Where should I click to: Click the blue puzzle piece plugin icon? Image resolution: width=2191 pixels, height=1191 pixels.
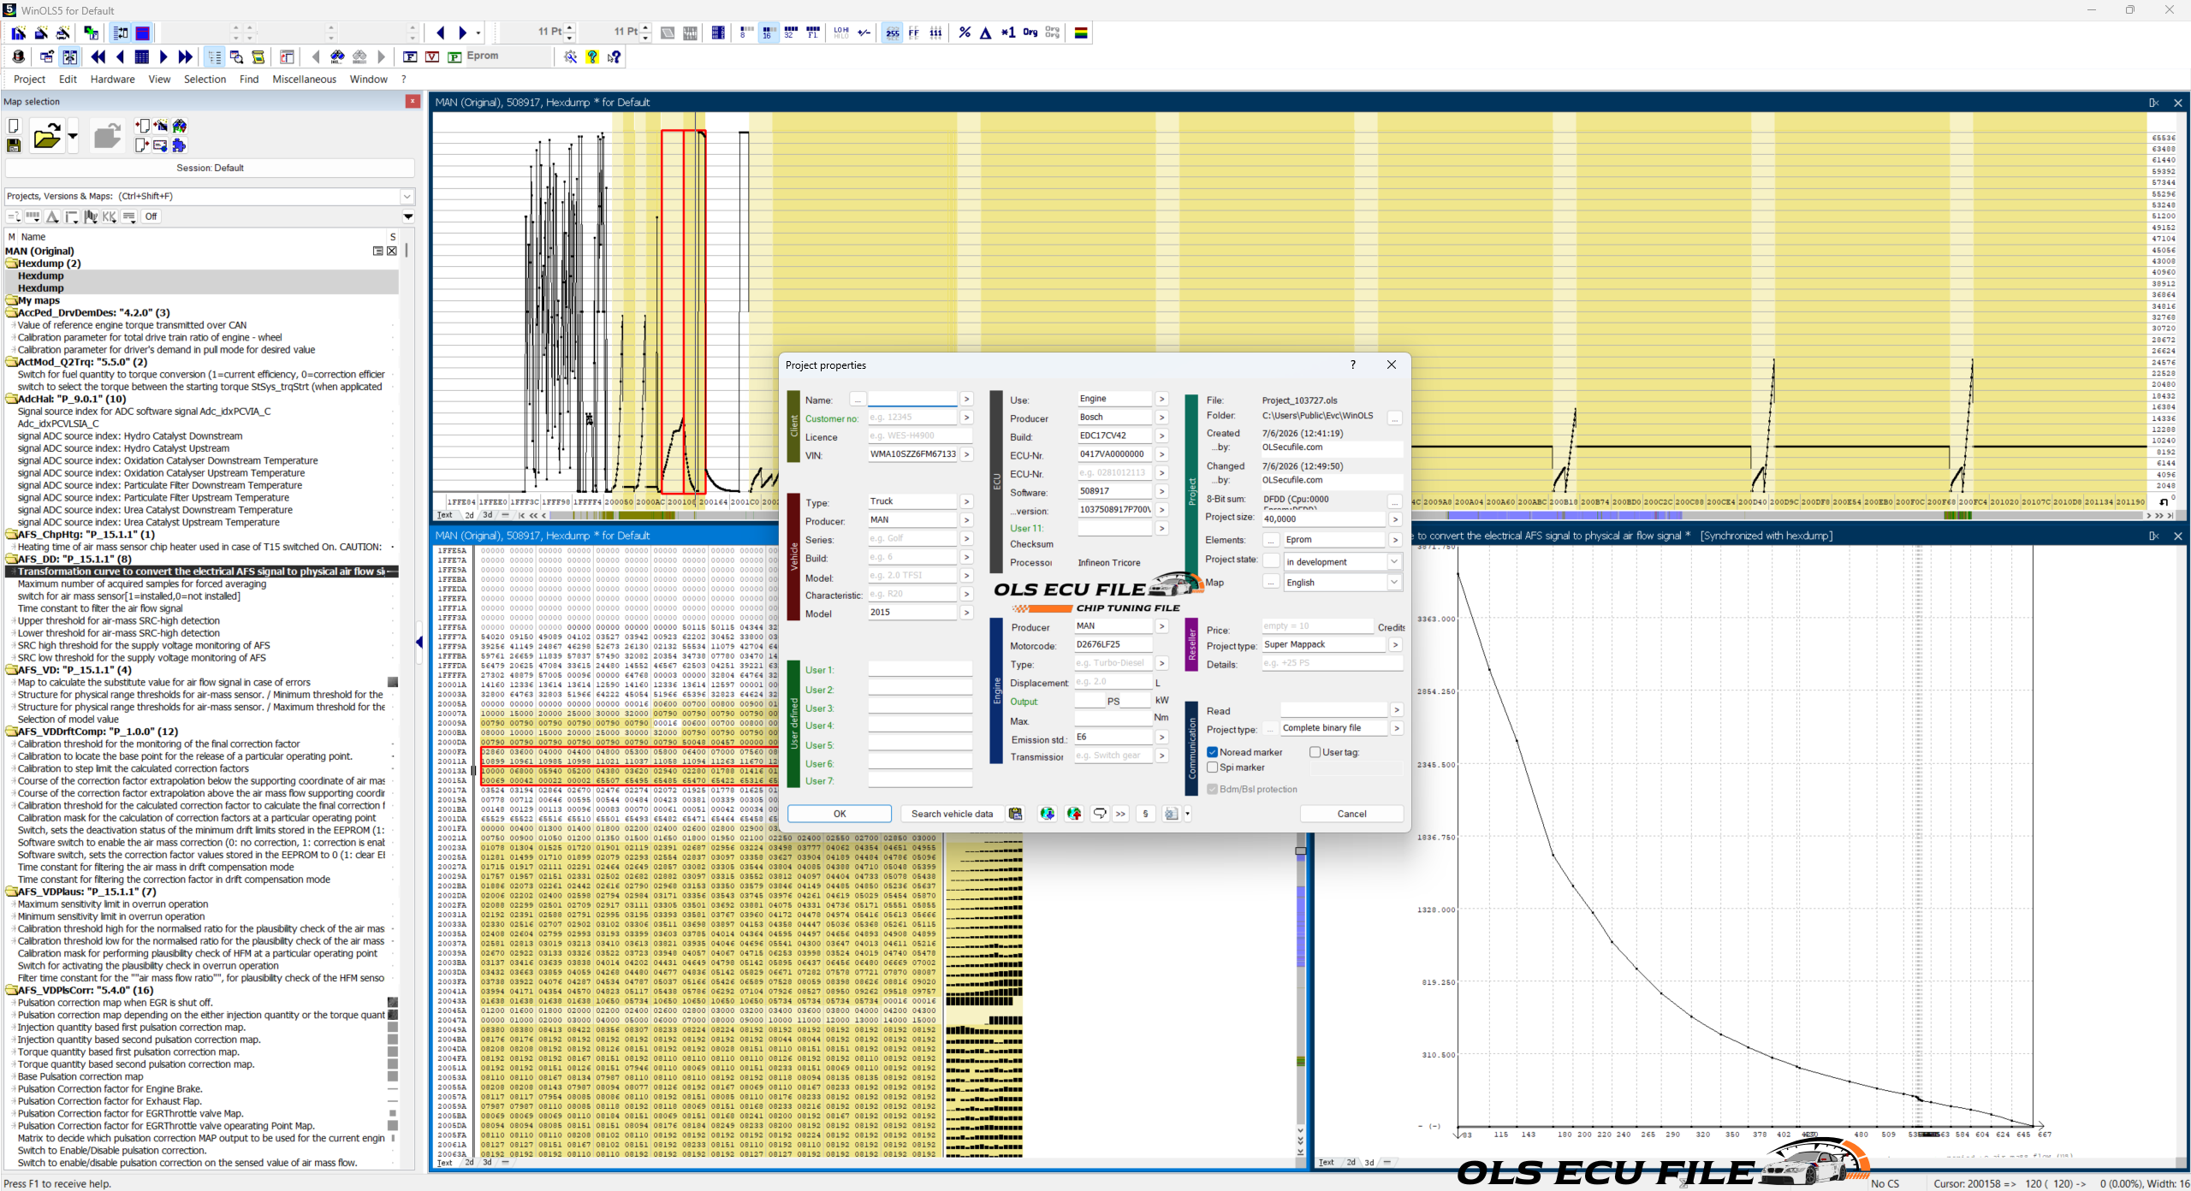point(179,145)
